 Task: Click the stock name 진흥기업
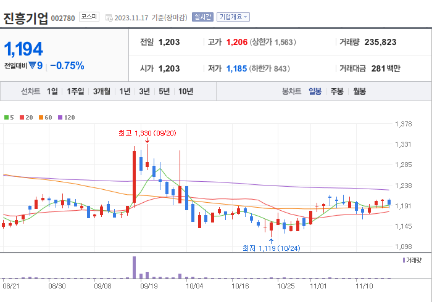coord(26,18)
